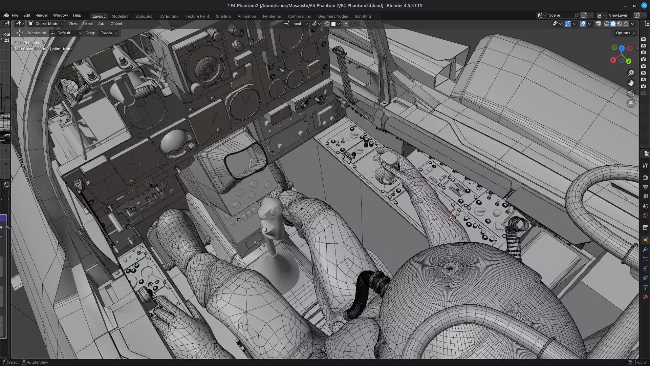650x366 pixels.
Task: Toggle snapping magnet icon
Action: tap(327, 24)
